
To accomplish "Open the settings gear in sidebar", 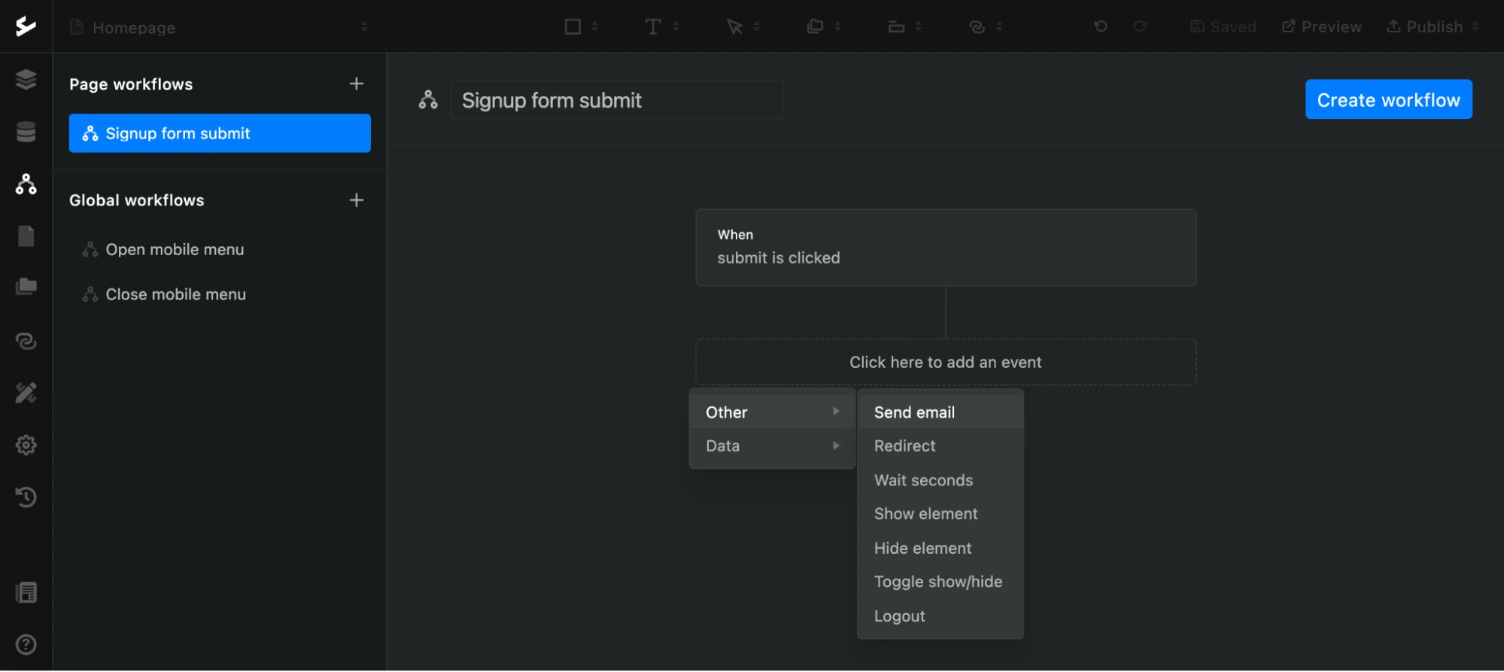I will point(26,445).
